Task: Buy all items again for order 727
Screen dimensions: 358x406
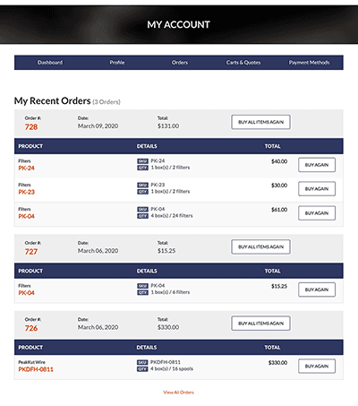Action: tap(260, 247)
